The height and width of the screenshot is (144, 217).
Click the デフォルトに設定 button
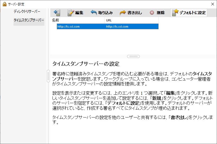tap(189, 13)
